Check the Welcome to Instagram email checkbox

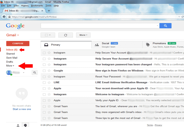pyautogui.click(x=44, y=95)
